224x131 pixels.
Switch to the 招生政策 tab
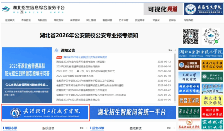[x=98, y=128]
